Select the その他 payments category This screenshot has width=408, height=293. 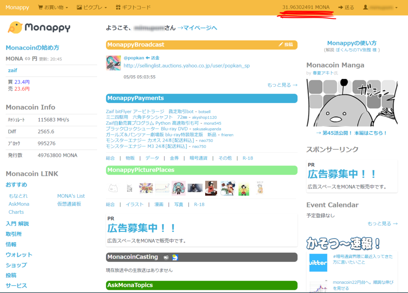coord(225,158)
